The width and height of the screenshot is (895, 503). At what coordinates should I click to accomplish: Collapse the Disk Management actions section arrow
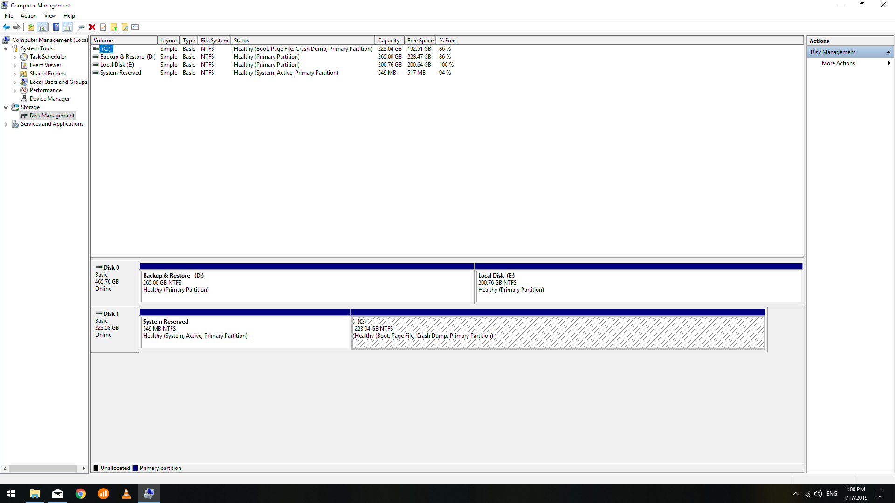pos(888,52)
